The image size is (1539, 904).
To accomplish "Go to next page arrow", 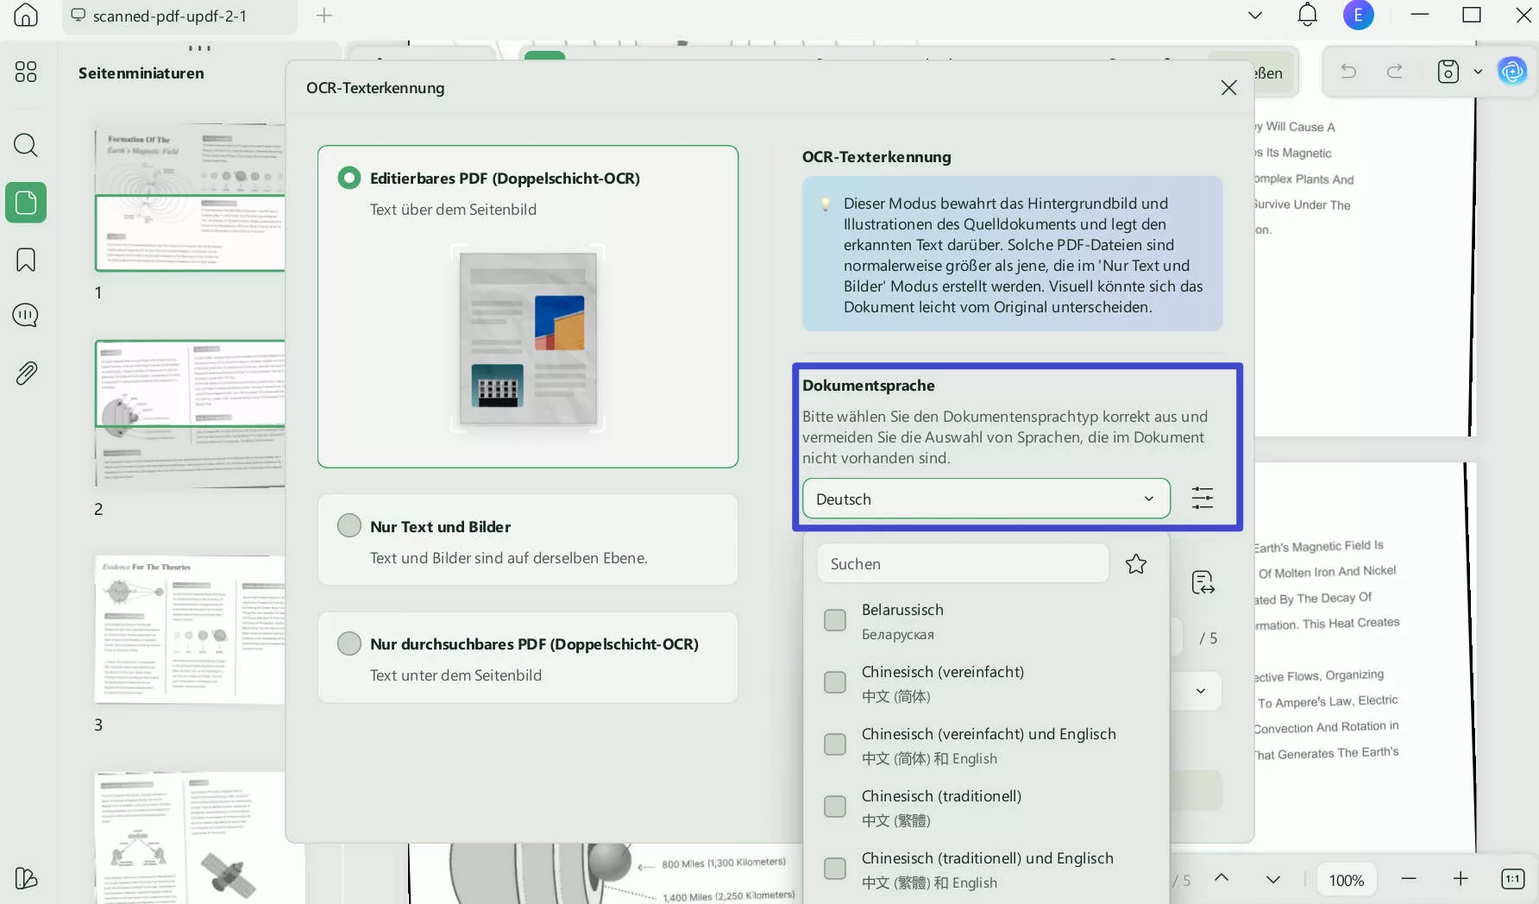I will 1273,879.
